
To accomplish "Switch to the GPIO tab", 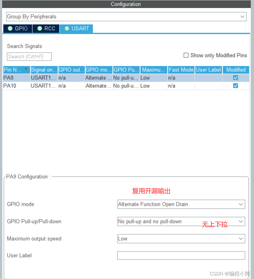I will 18,29.
